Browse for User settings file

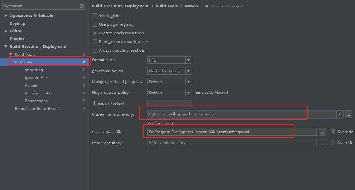[322, 132]
